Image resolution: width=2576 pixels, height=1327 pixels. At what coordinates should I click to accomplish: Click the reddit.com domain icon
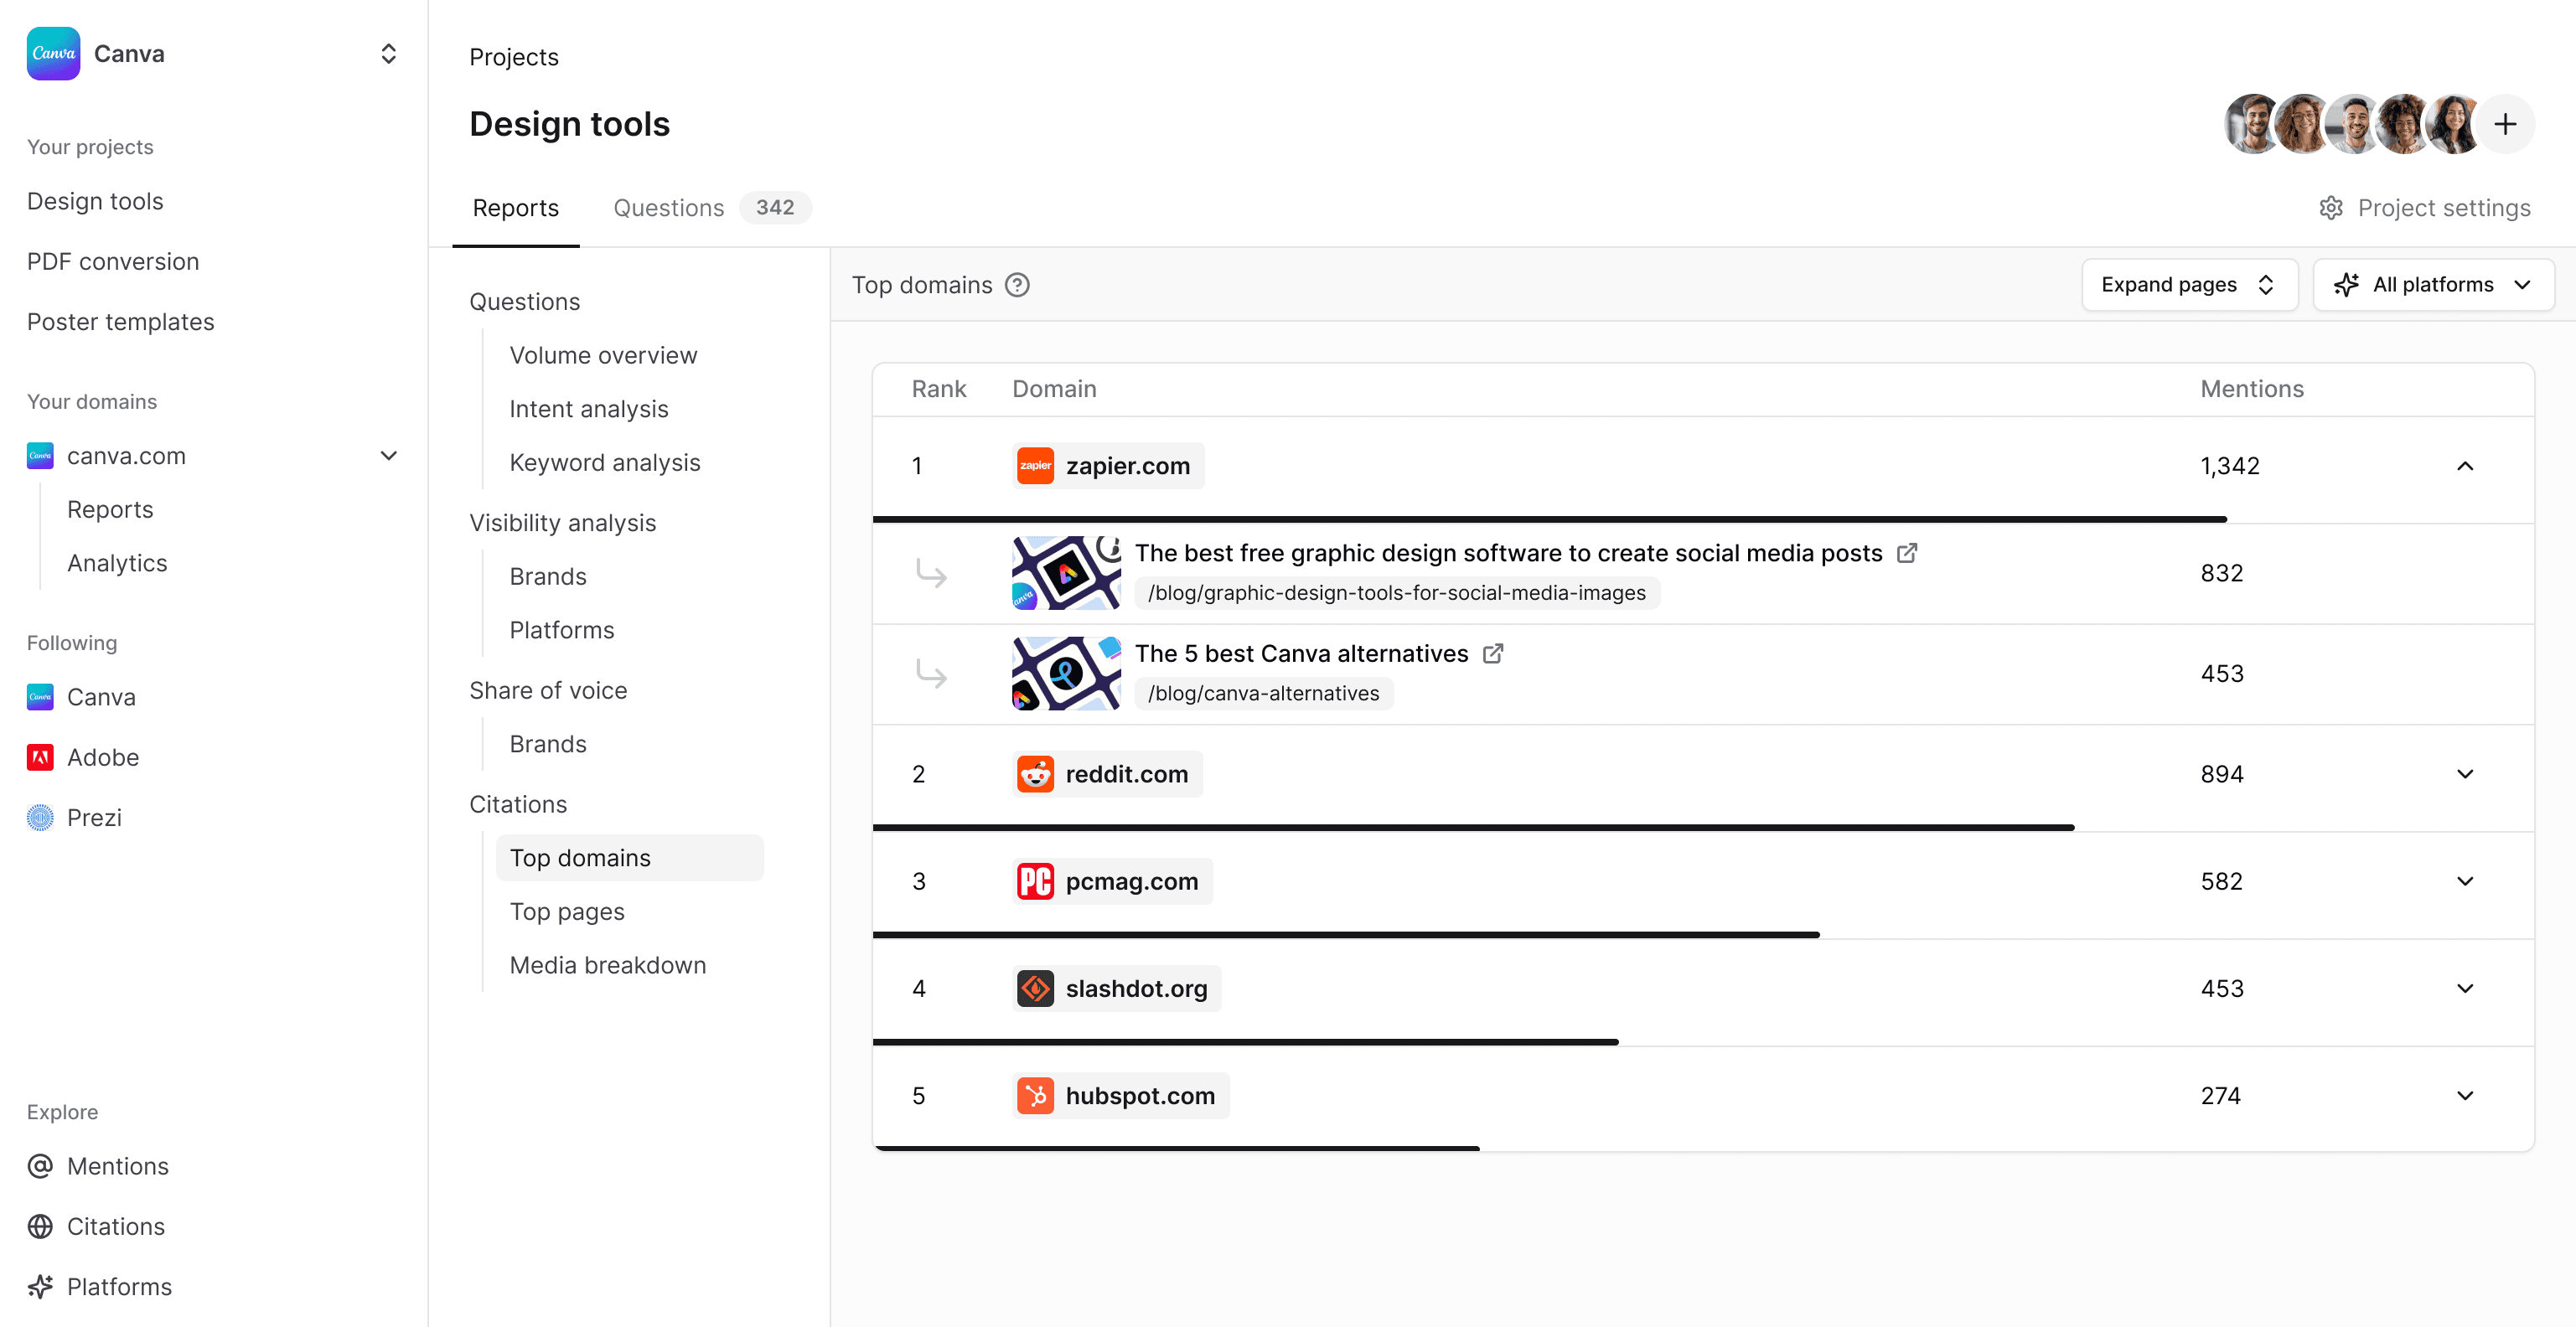tap(1035, 773)
